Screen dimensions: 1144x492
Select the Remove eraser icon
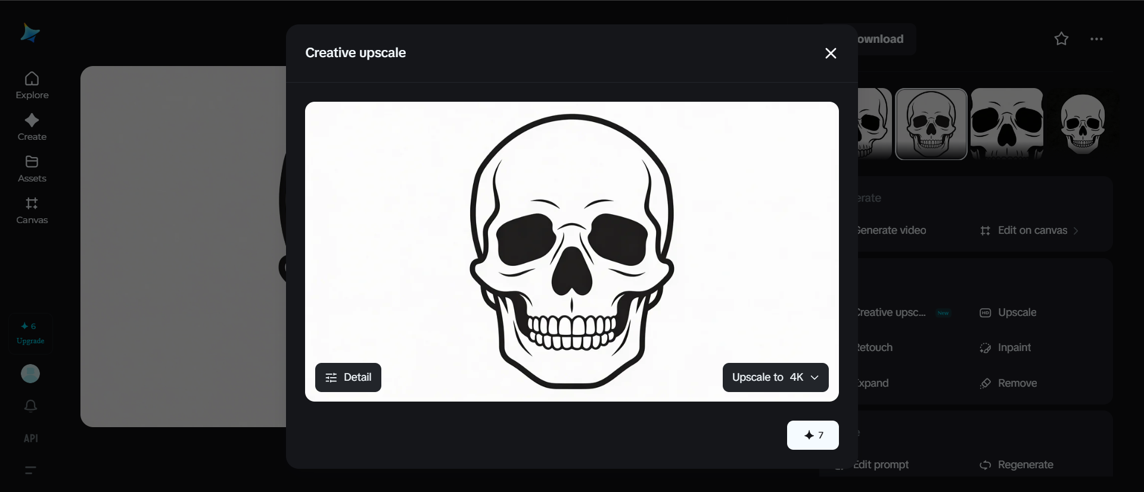coord(986,383)
